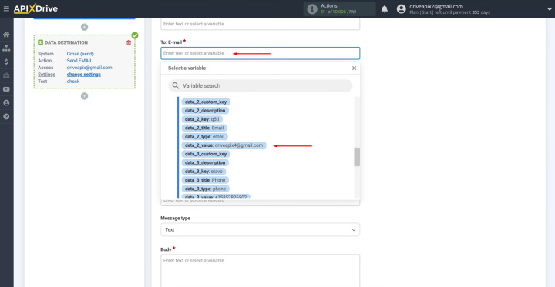
Task: Delete the Data Destination block
Action: (x=129, y=42)
